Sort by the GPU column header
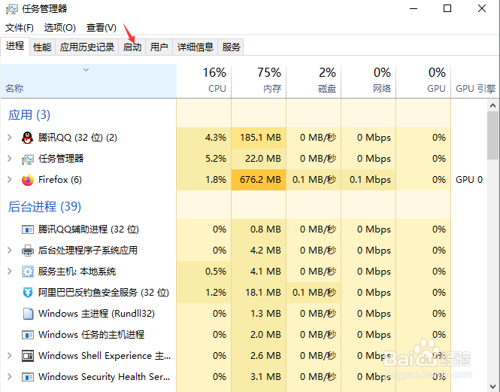Image resolution: width=500 pixels, height=392 pixels. click(423, 81)
